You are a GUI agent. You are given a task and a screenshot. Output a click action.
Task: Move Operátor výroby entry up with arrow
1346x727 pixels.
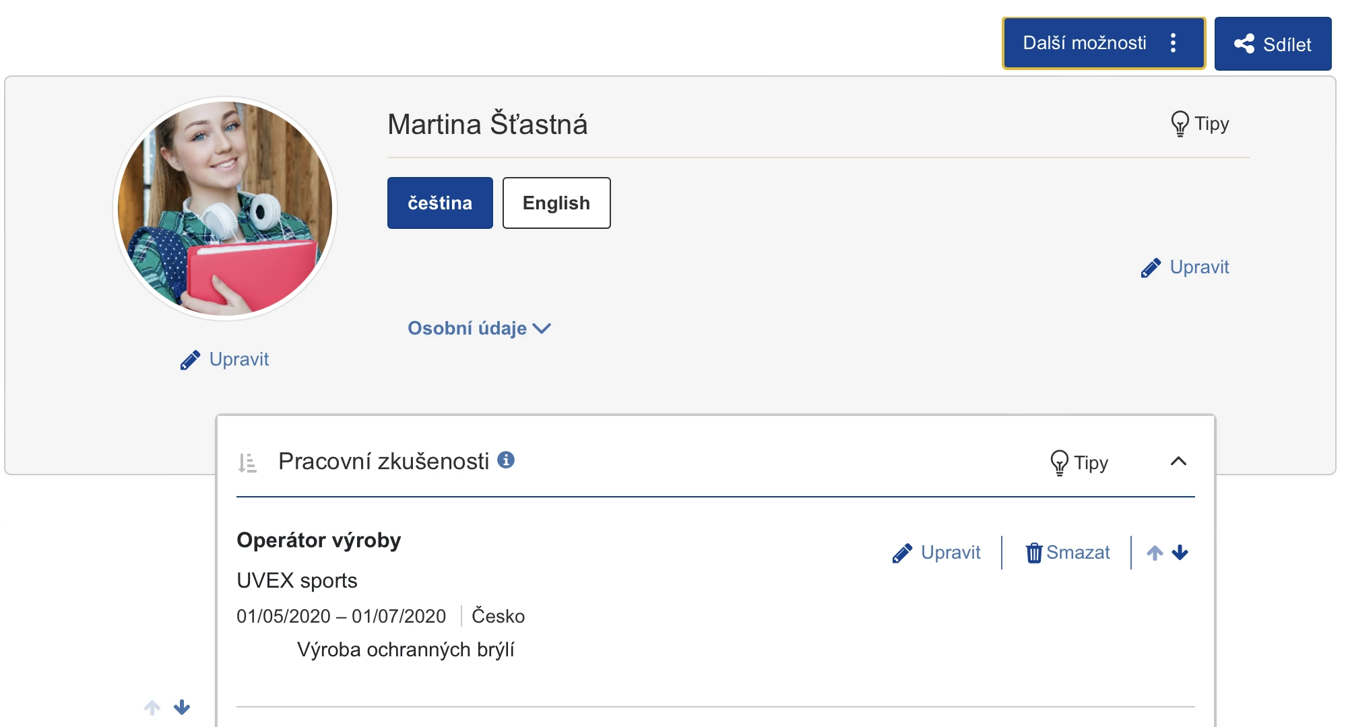(x=1155, y=553)
